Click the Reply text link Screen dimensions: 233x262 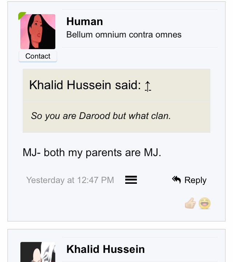click(x=196, y=180)
